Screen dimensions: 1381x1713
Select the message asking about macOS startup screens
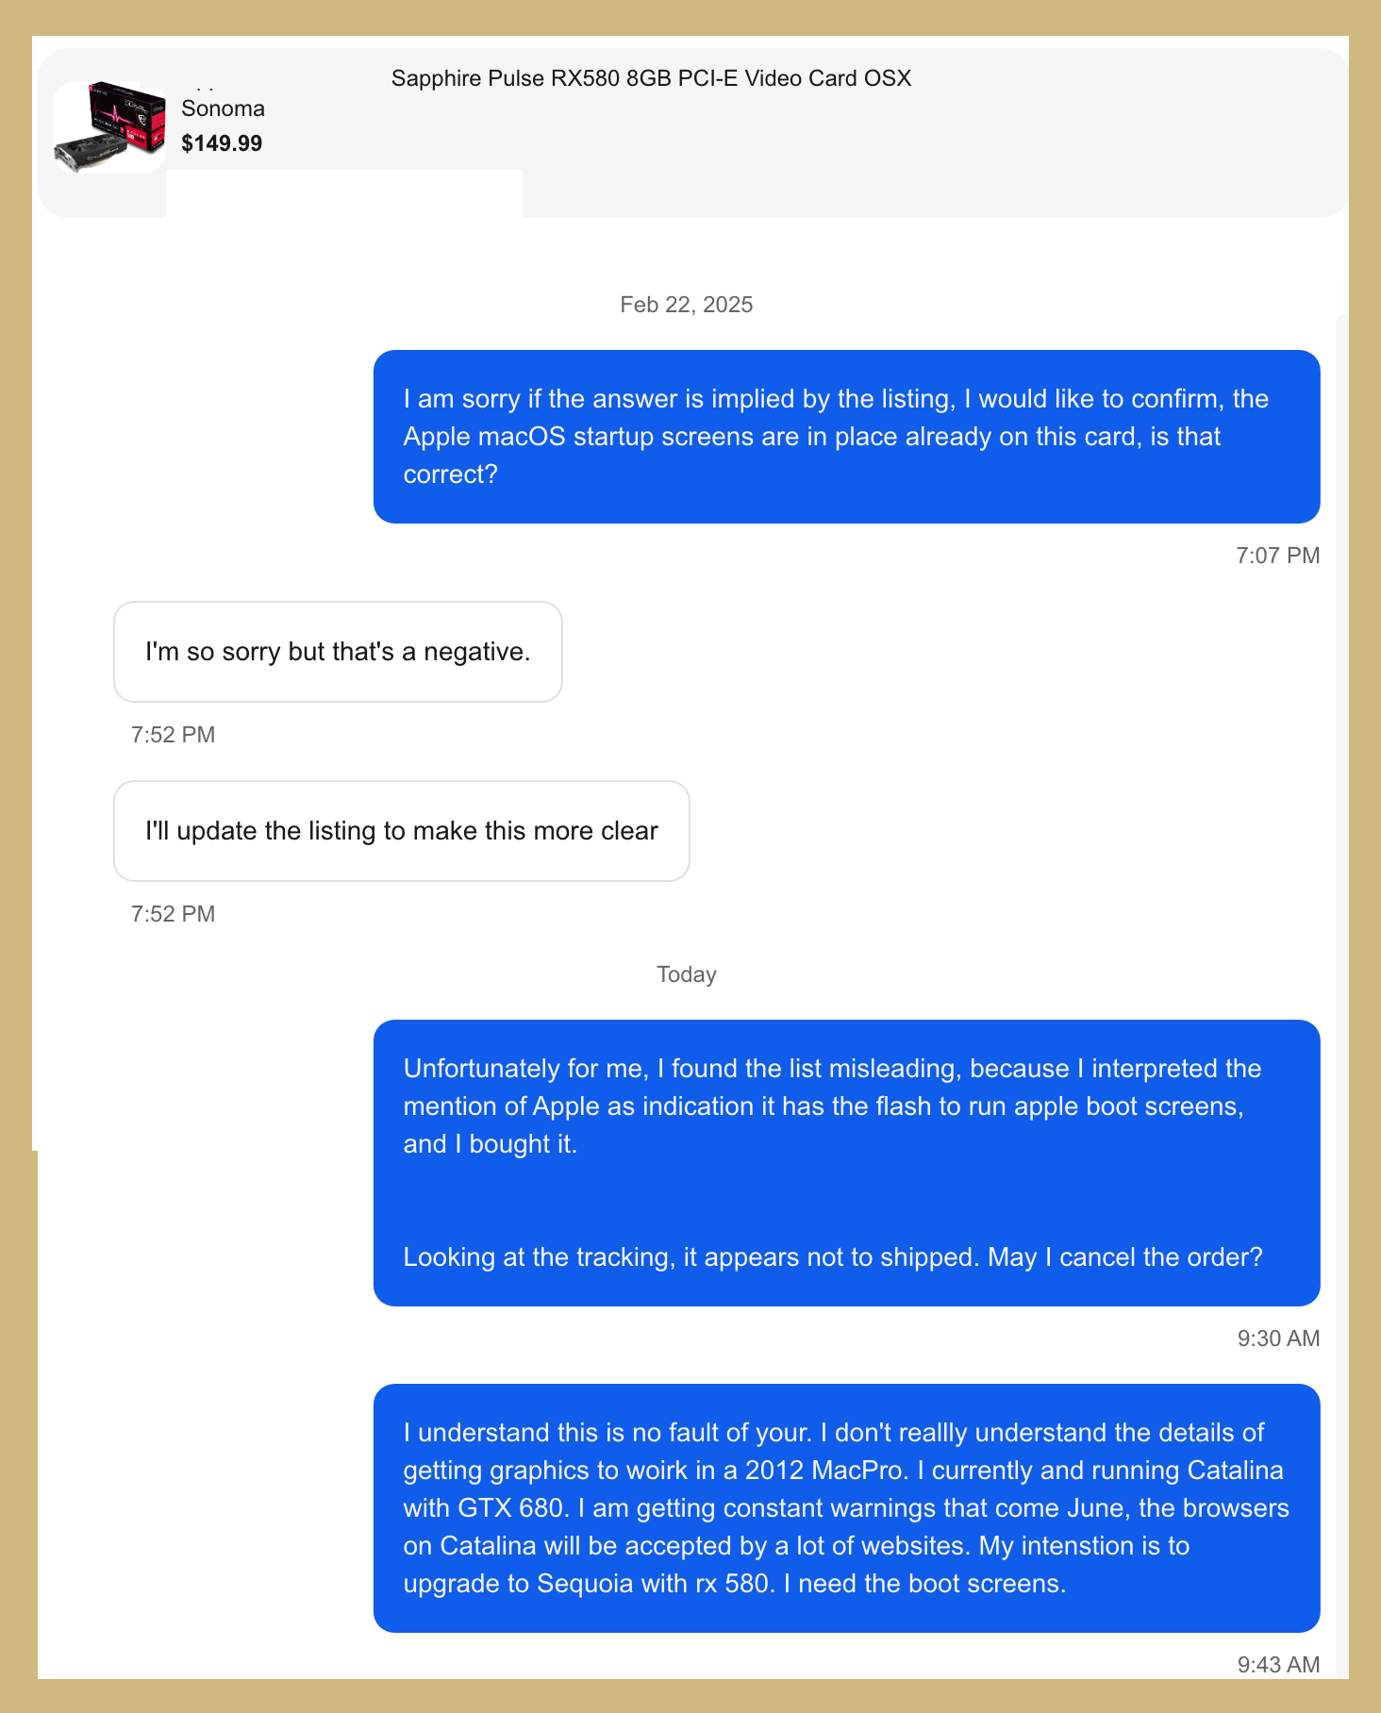[x=846, y=437]
